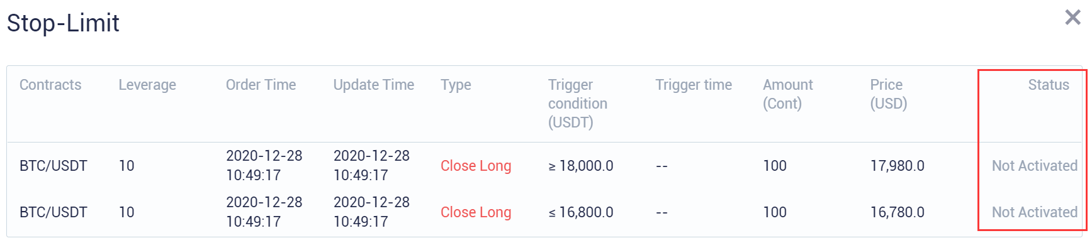The image size is (1092, 243).
Task: Click the Trigger condition (USDT) header
Action: pos(577,104)
